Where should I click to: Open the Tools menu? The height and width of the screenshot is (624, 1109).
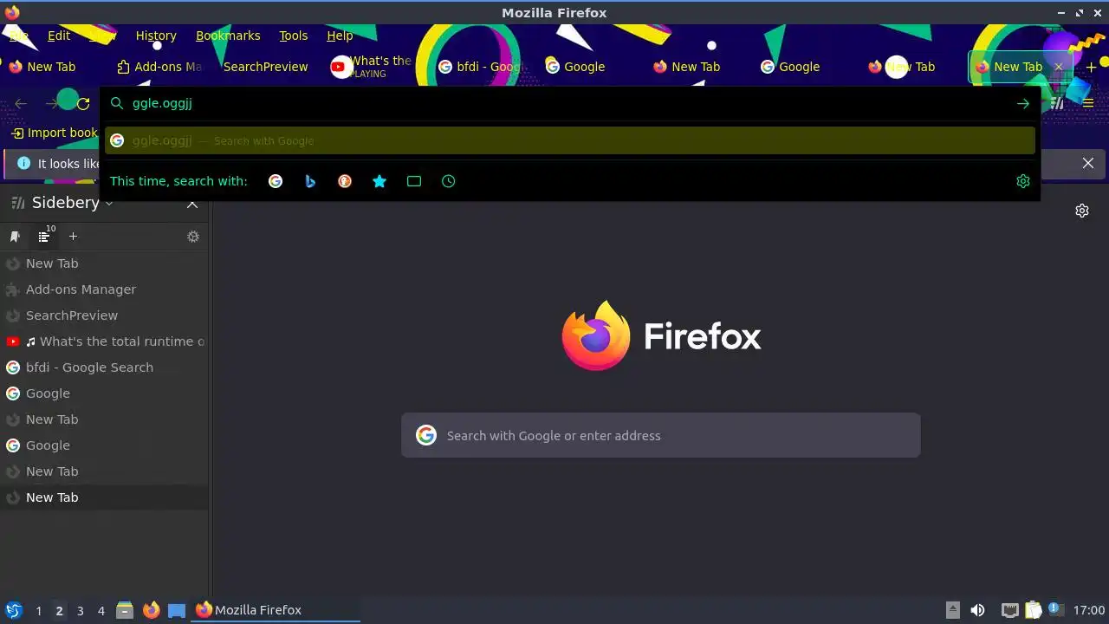294,36
